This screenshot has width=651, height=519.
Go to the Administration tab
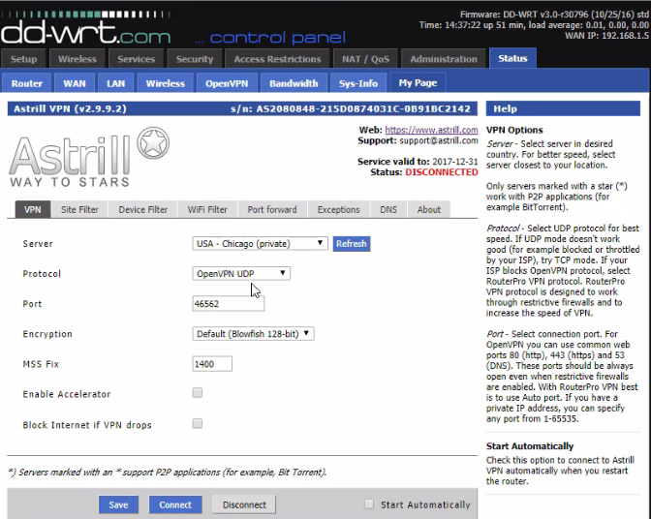click(444, 59)
